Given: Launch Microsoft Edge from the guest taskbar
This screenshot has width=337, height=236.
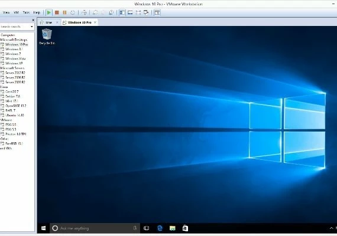Looking at the screenshot, I should click(160, 228).
